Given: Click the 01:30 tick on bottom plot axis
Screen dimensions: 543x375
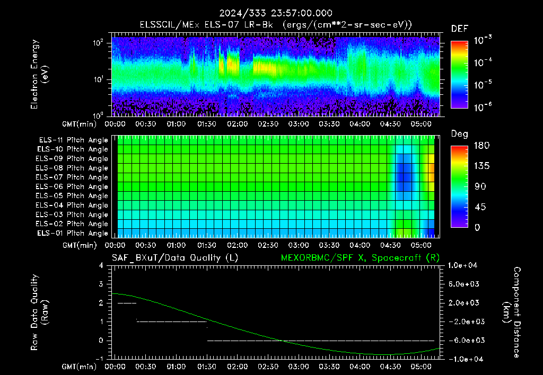Looking at the screenshot, I should click(207, 367).
